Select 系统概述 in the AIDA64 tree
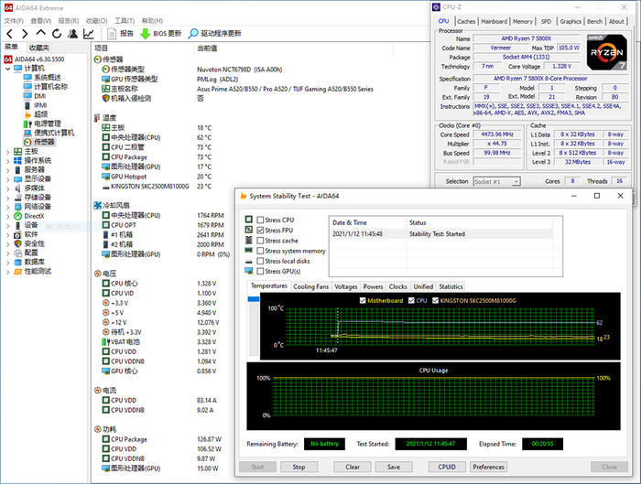The width and height of the screenshot is (641, 484). point(48,77)
